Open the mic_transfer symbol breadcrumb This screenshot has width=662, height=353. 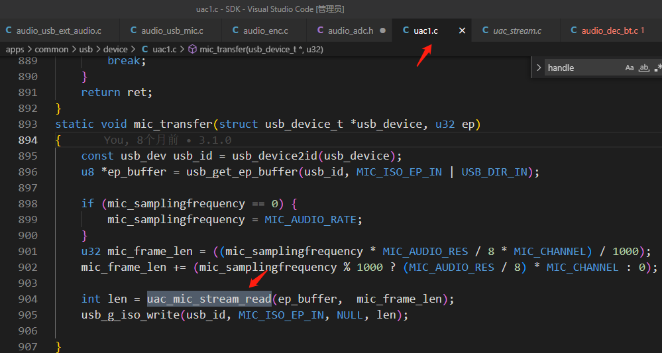(x=261, y=50)
